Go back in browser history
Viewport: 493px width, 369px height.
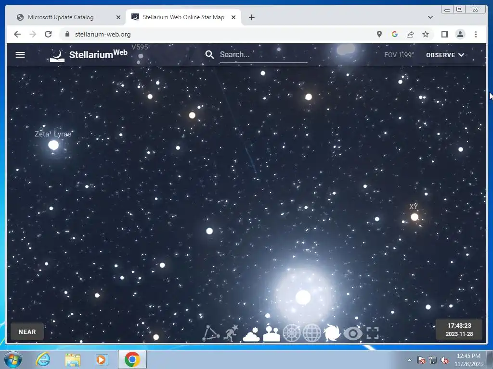coord(17,34)
